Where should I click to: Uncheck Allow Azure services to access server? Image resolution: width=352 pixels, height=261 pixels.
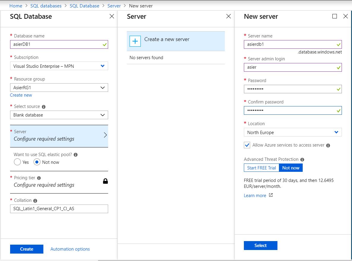tap(247, 145)
